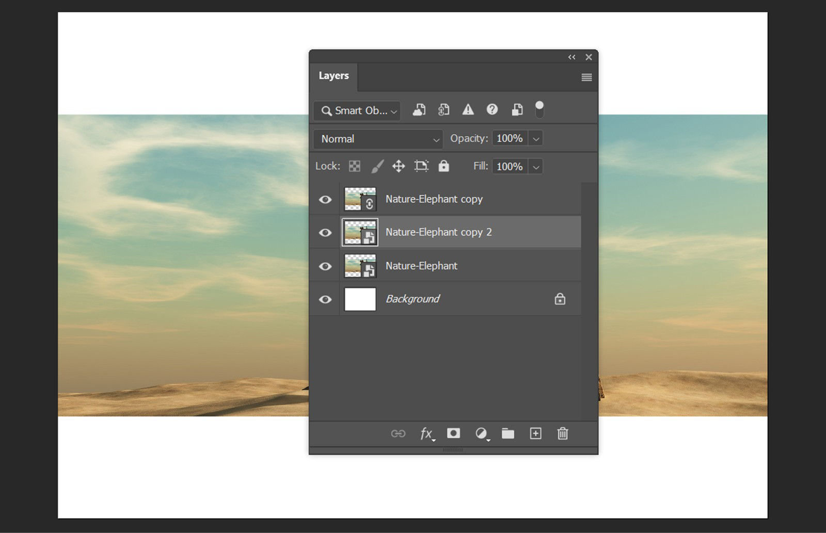Lock transparent pixels on the selected layer
The width and height of the screenshot is (826, 533).
point(354,166)
